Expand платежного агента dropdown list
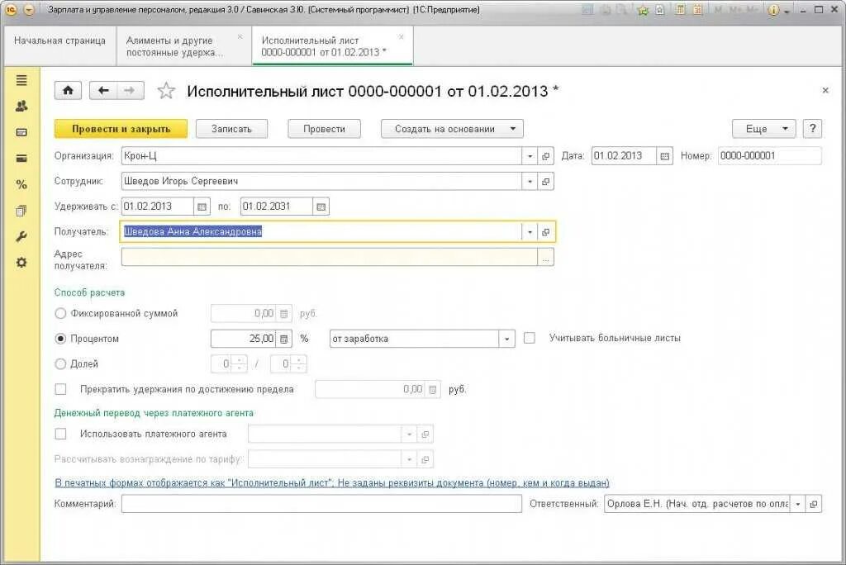Viewport: 846px width, 565px height. [x=409, y=434]
